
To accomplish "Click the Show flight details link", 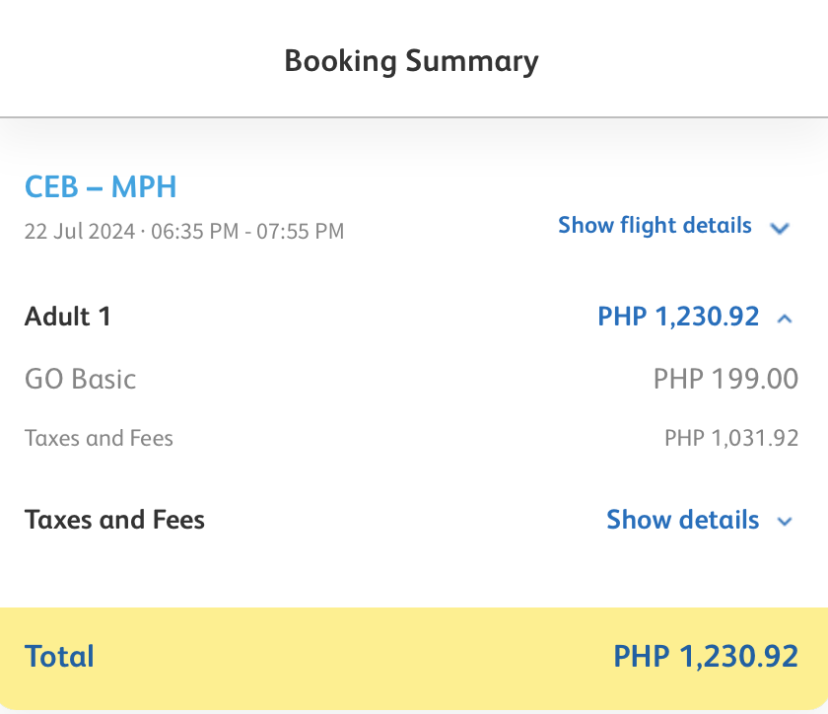I will tap(655, 226).
